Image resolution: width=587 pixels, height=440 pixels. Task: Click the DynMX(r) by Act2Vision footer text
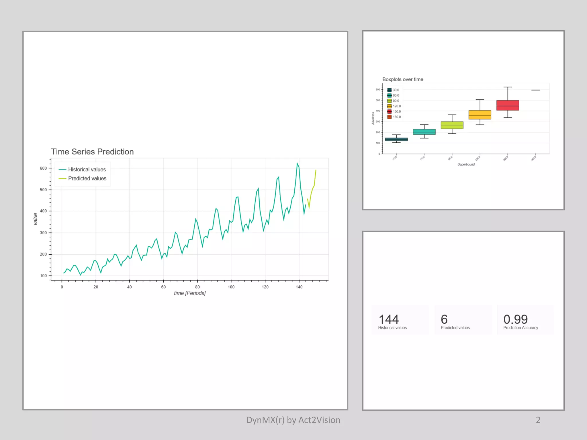(293, 420)
